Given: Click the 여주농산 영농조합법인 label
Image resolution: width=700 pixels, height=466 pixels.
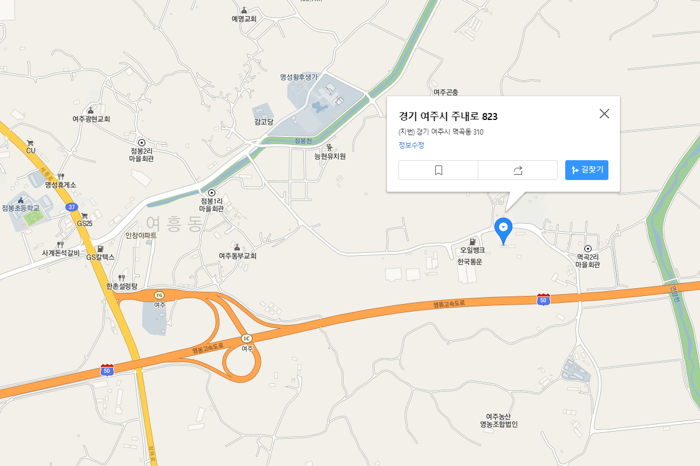Looking at the screenshot, I should [495, 420].
